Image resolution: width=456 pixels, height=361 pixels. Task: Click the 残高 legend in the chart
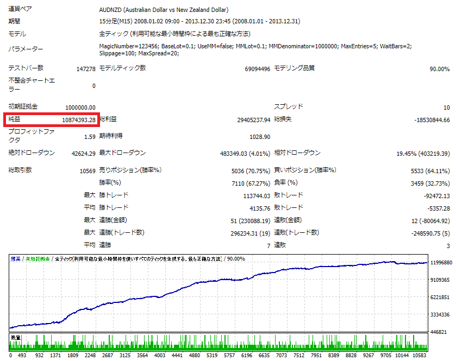(15, 259)
